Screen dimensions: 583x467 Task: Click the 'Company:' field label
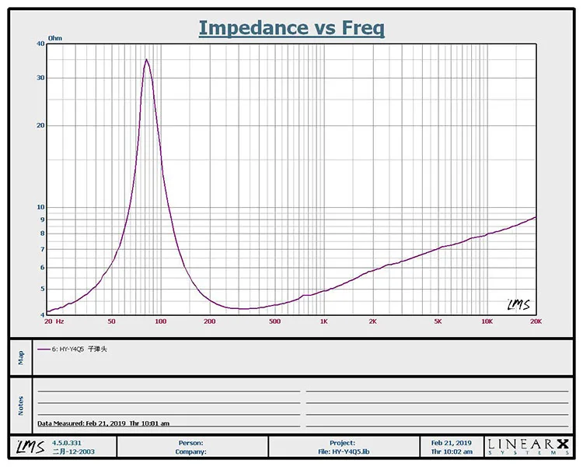(190, 451)
